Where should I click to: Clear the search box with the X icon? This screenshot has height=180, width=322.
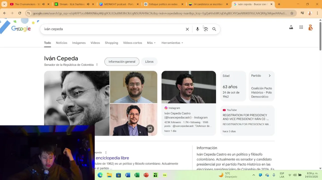[187, 29]
